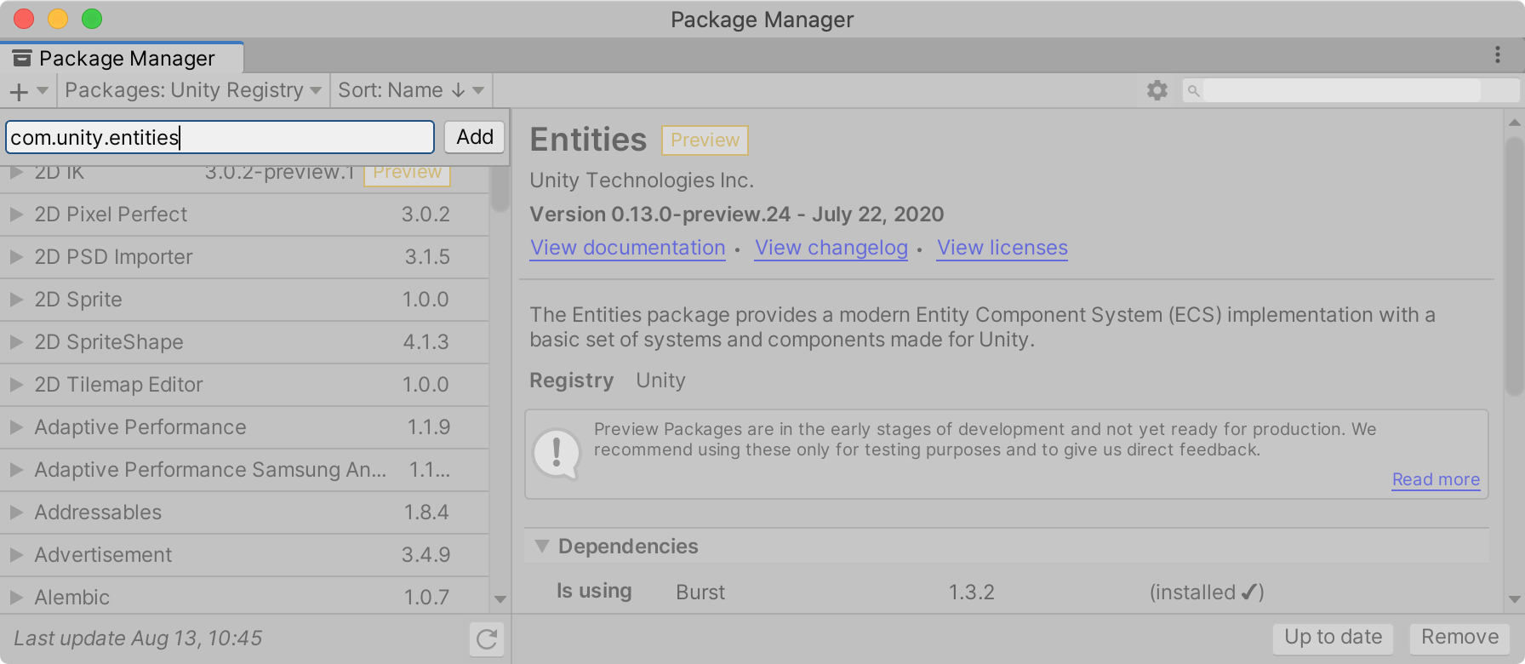Image resolution: width=1525 pixels, height=664 pixels.
Task: Click the details pane scroll-up arrow
Action: (1515, 123)
